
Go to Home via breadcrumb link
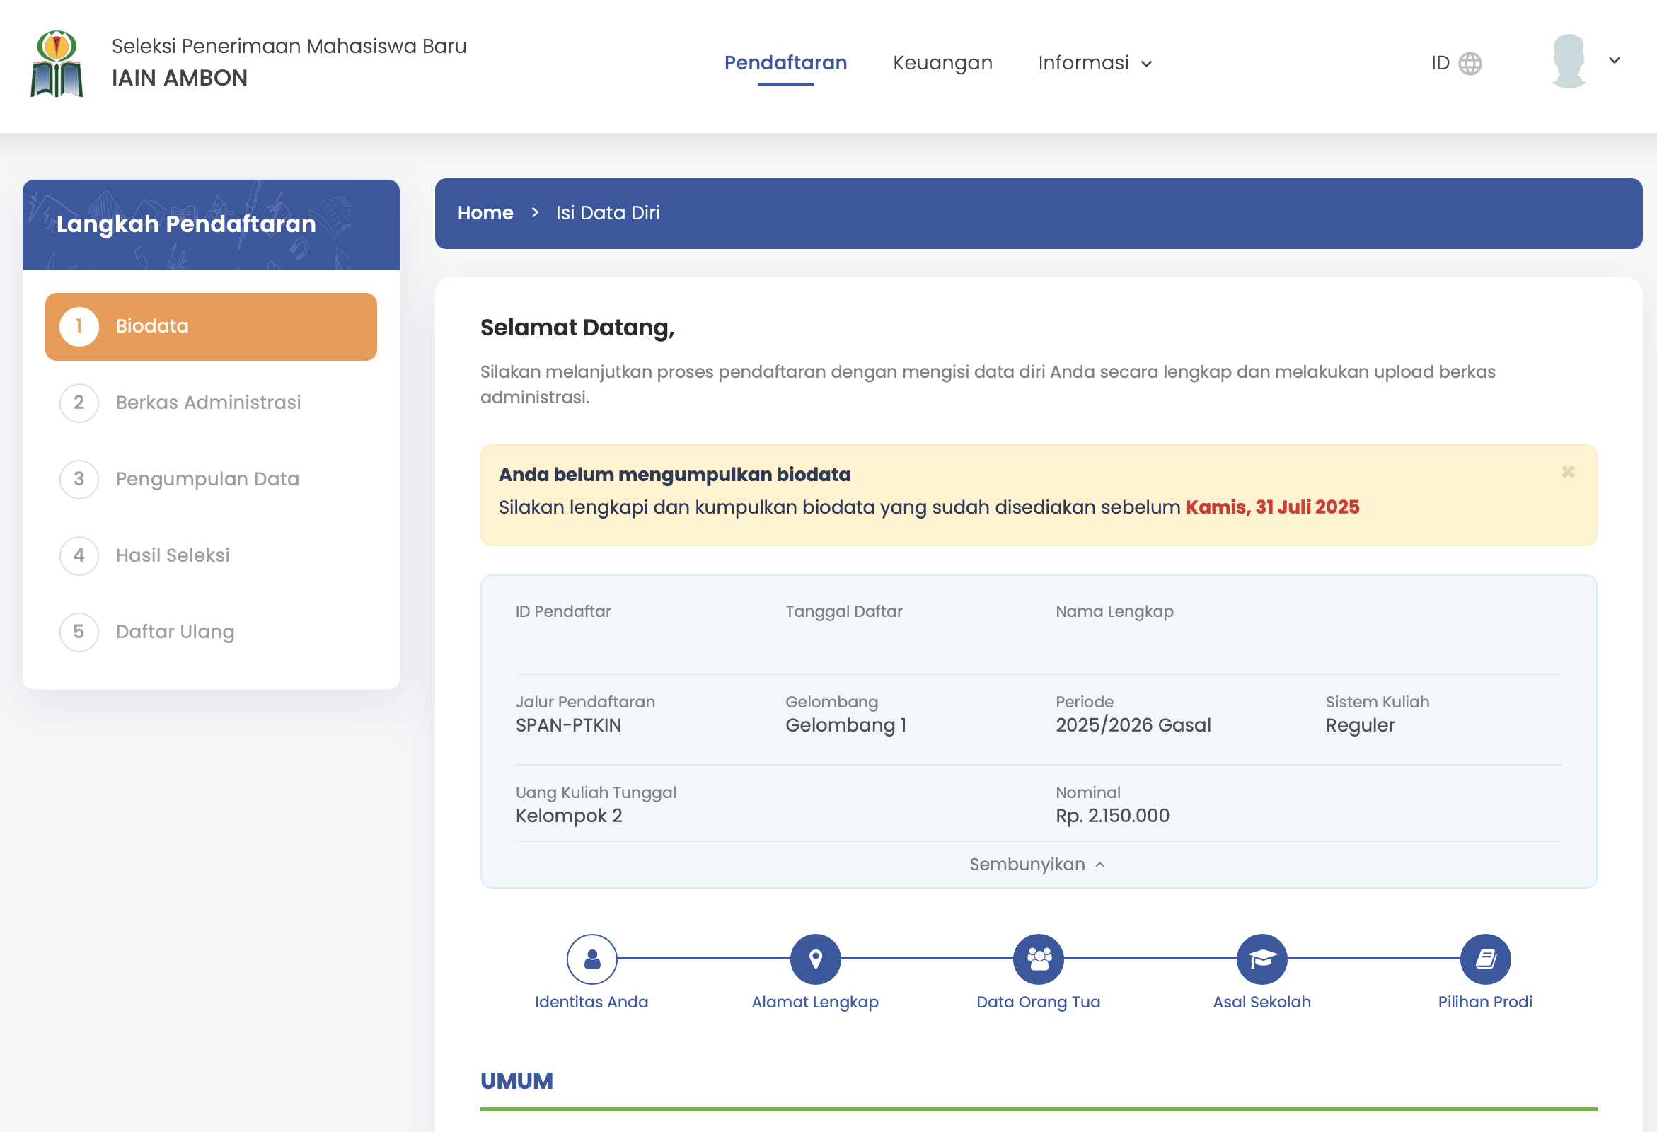(485, 212)
